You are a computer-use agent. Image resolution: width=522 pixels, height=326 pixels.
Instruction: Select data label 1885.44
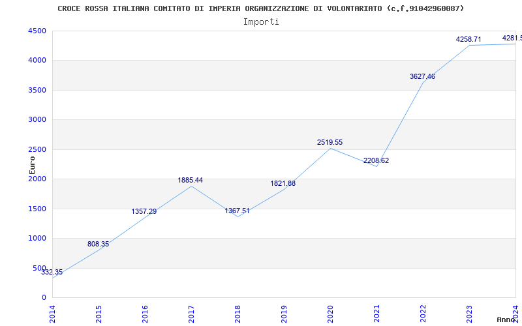click(x=190, y=181)
